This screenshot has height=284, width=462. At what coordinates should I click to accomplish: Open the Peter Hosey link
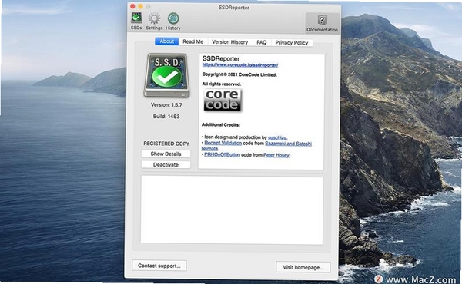276,155
